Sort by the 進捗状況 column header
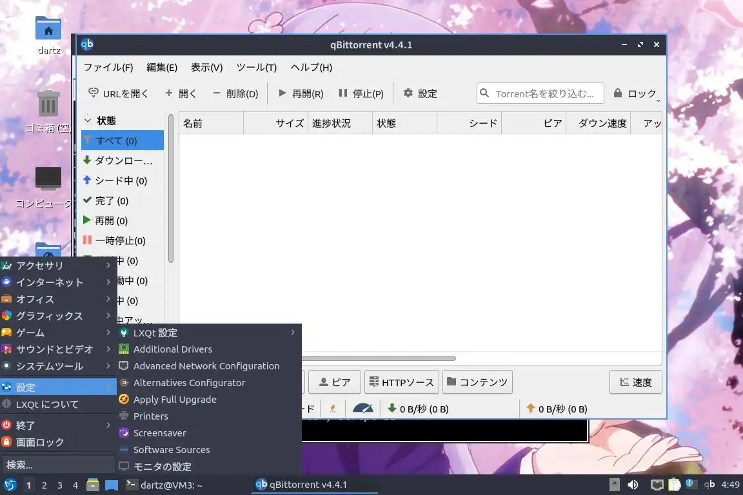743x495 pixels. (x=341, y=123)
